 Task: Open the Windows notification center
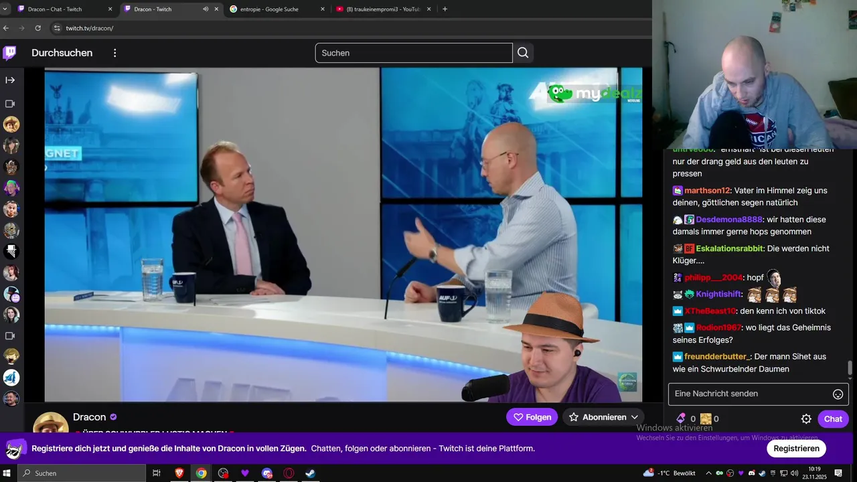pos(838,473)
